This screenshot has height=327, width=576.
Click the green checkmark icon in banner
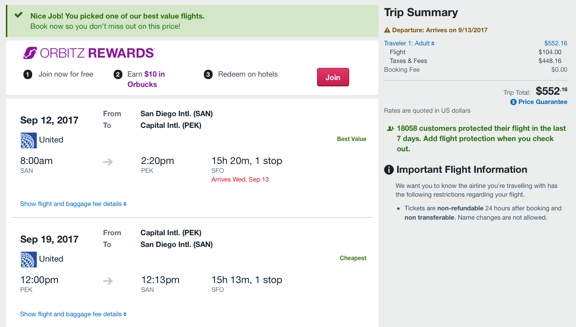19,15
